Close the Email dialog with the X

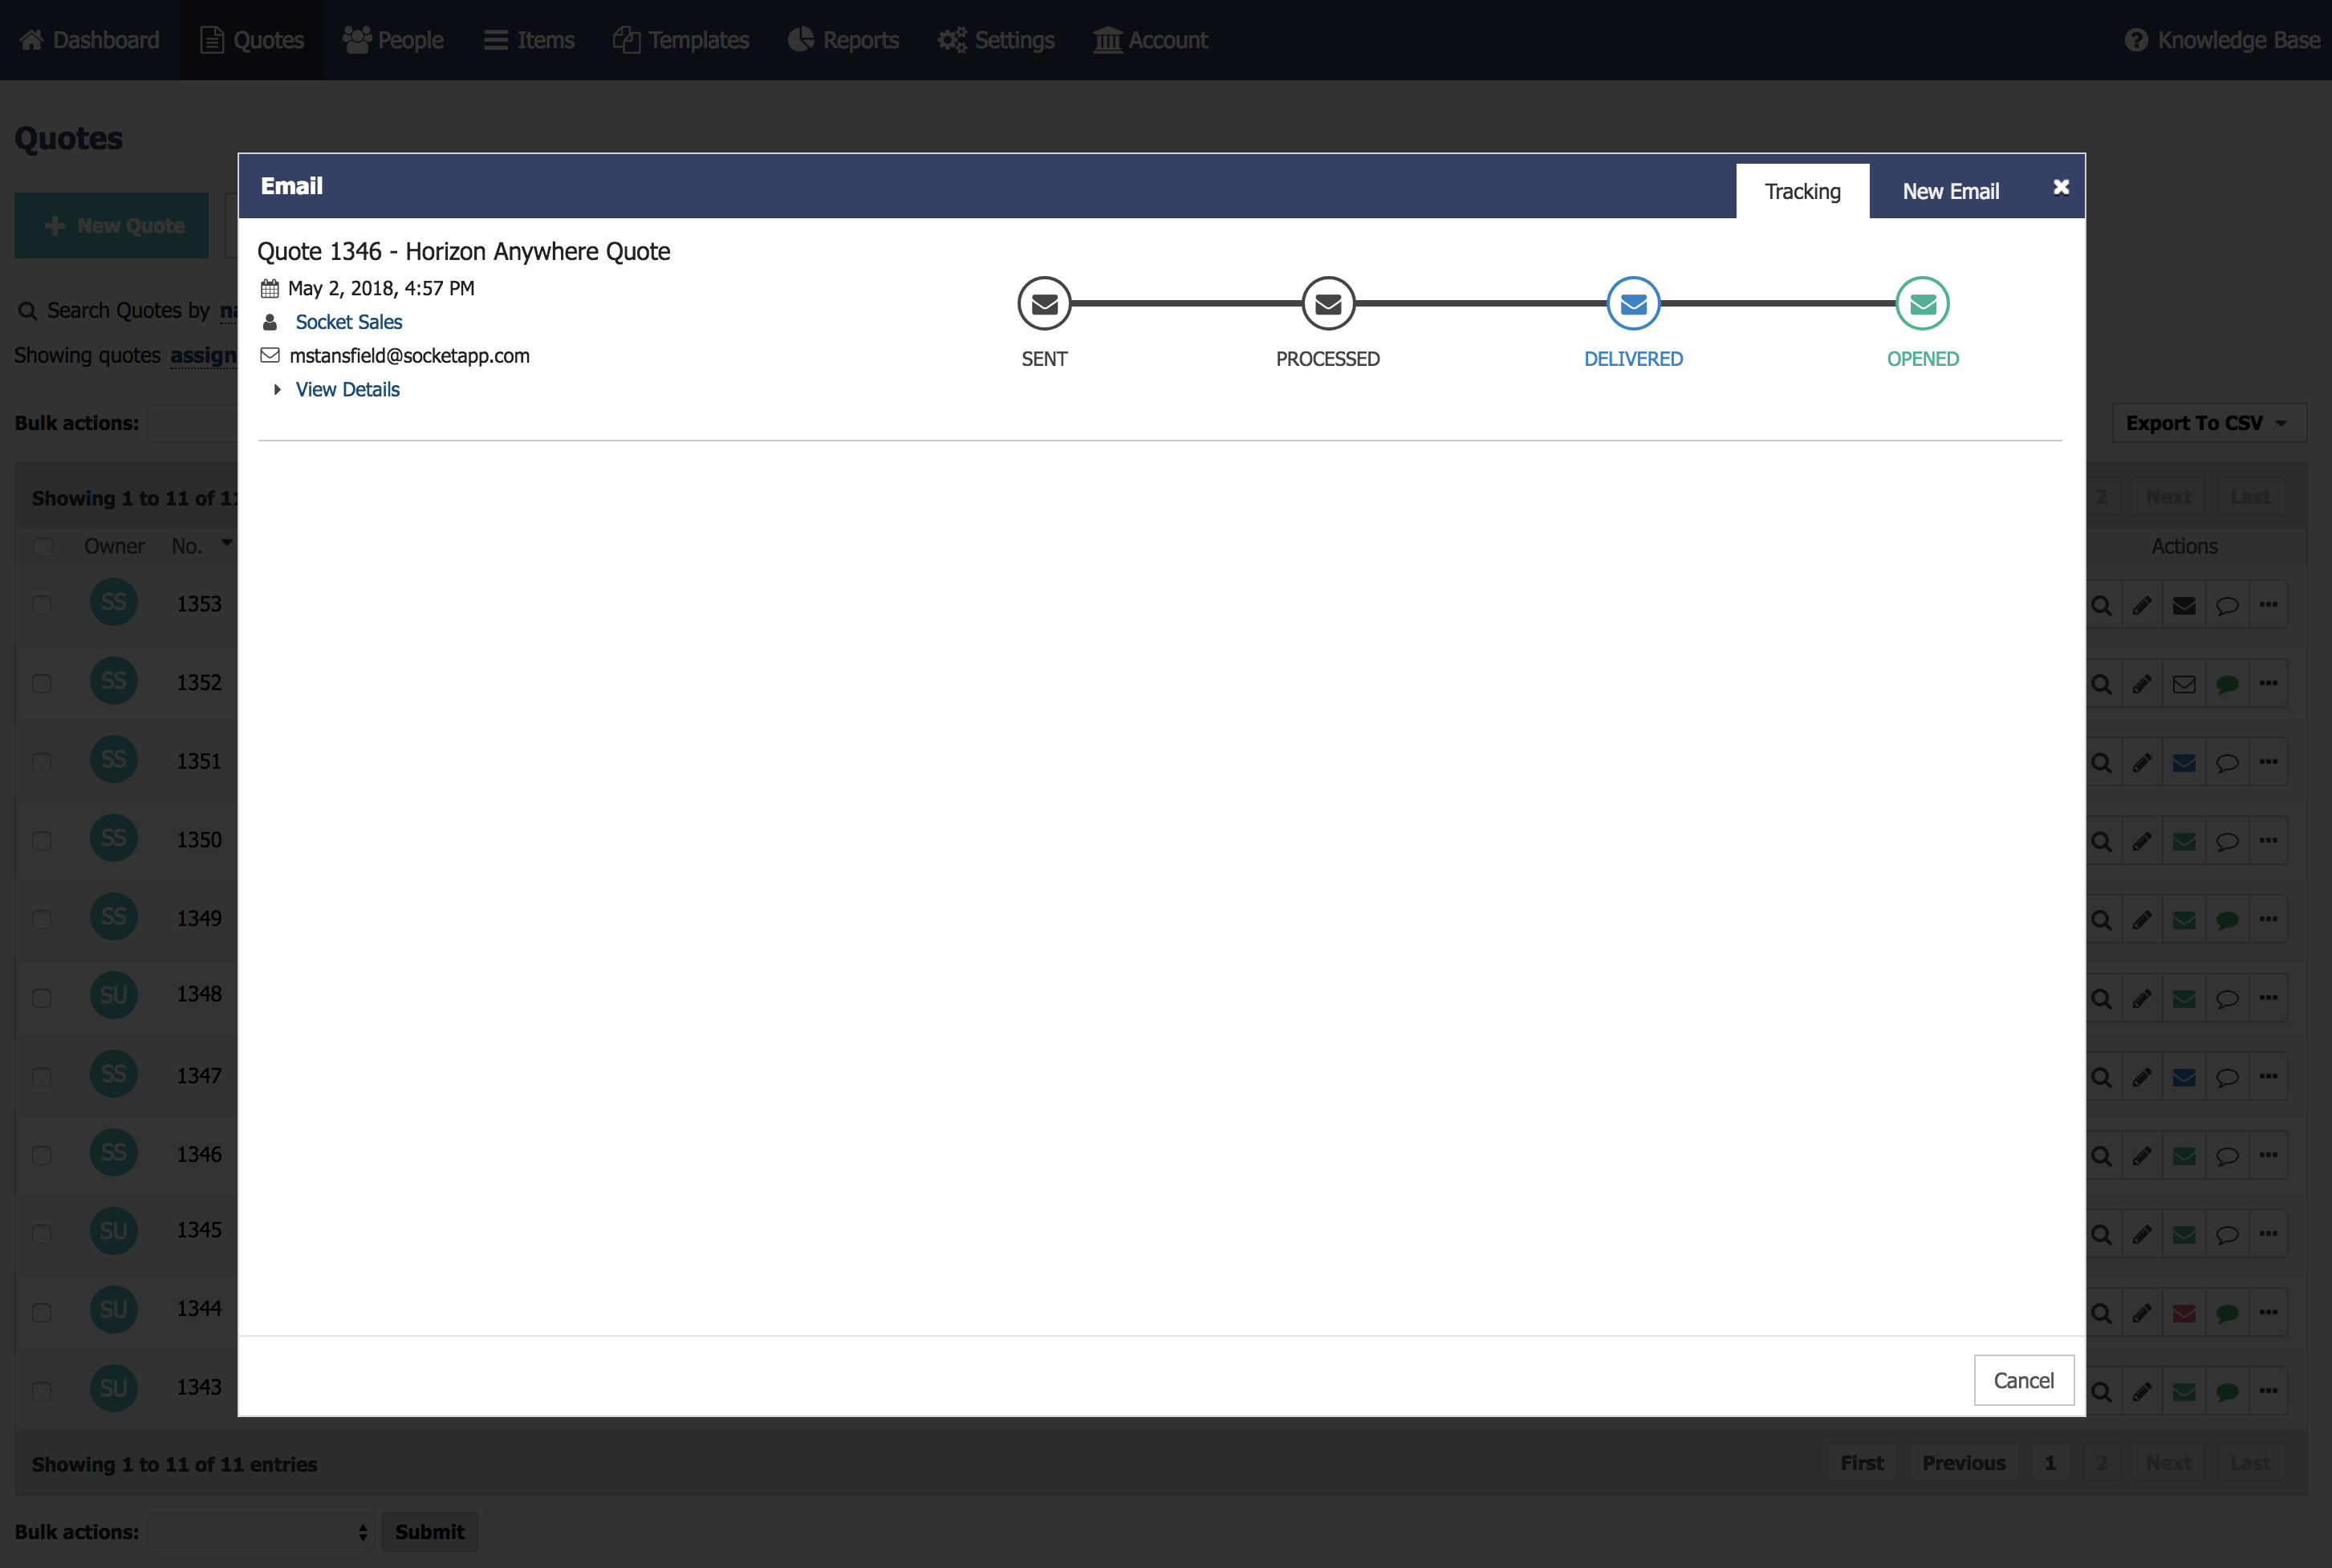pos(2060,187)
